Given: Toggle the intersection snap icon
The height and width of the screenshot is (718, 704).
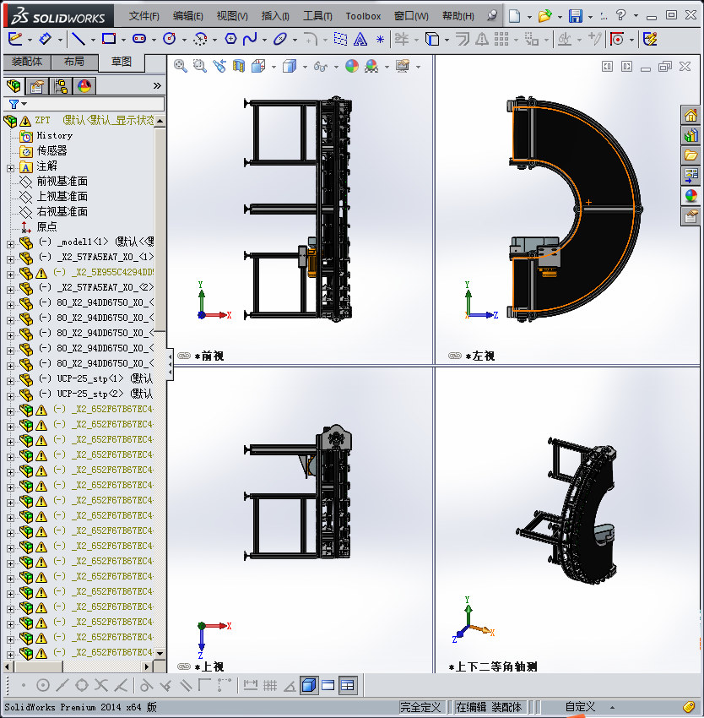Looking at the screenshot, I should [x=101, y=685].
